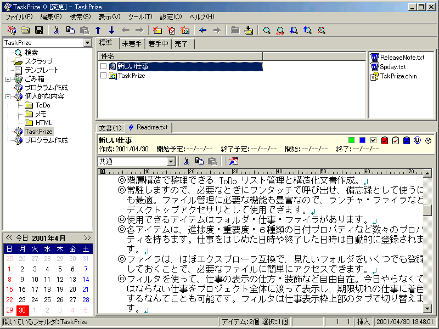
Task: Click the wand icon in document editor toolbar
Action: [233, 161]
